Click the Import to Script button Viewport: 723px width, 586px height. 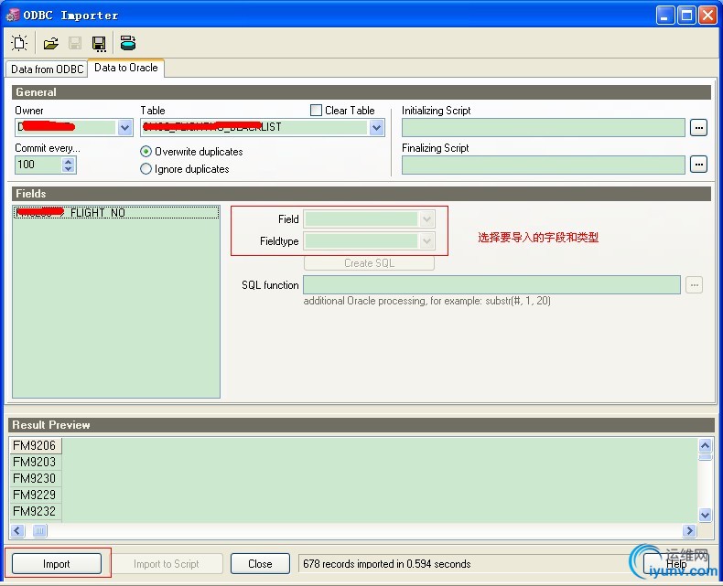(x=166, y=564)
